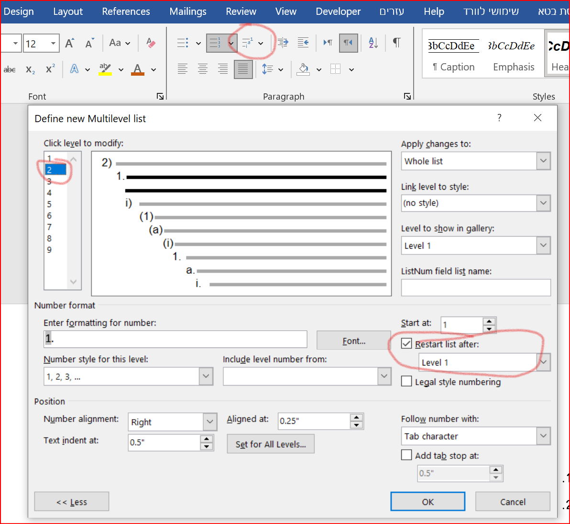Click the Enter formatting for number field
This screenshot has height=524, width=570.
click(x=175, y=339)
